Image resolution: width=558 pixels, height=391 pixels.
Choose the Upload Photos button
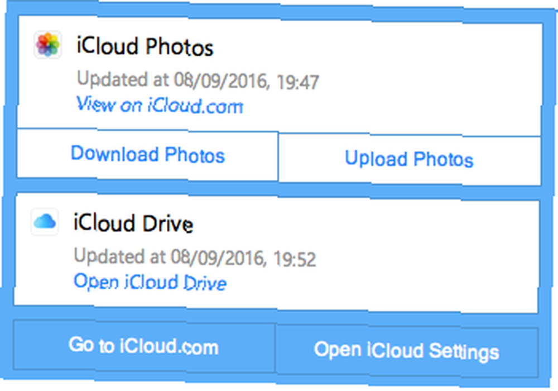click(x=409, y=159)
